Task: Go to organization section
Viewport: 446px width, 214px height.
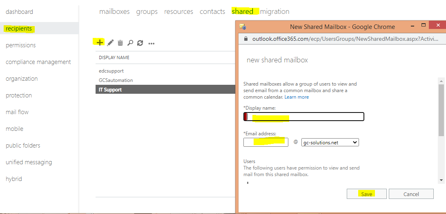Action: (22, 79)
